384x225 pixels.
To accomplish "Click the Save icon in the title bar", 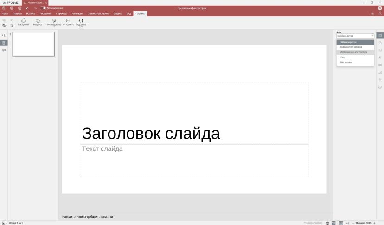I will click(x=4, y=8).
